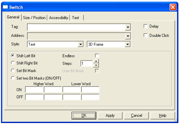The width and height of the screenshot is (181, 125).
Task: Click the second ON Higher Word field
Action: pos(53,89)
